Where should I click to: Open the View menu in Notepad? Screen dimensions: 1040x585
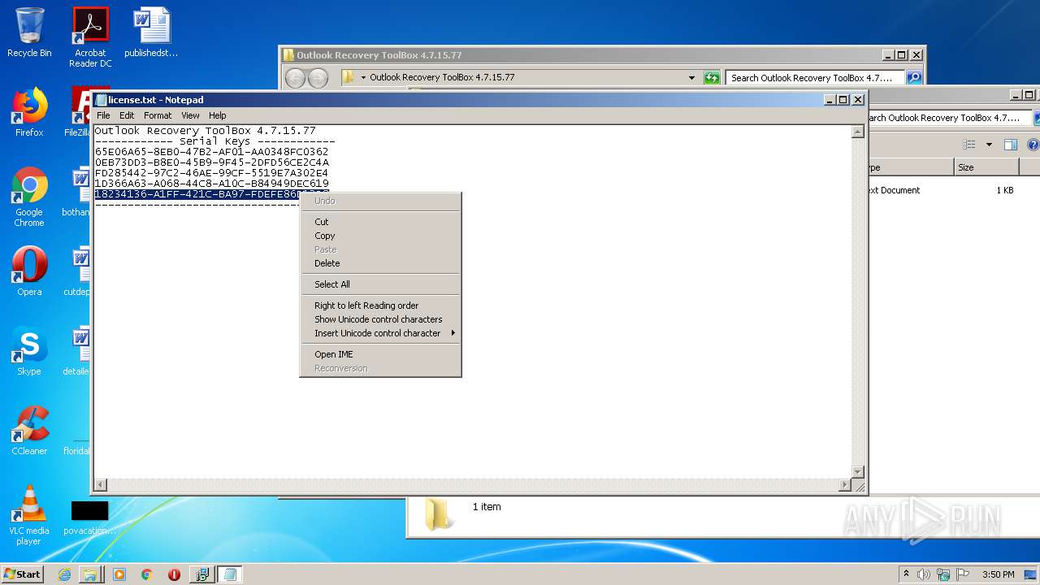pyautogui.click(x=190, y=115)
